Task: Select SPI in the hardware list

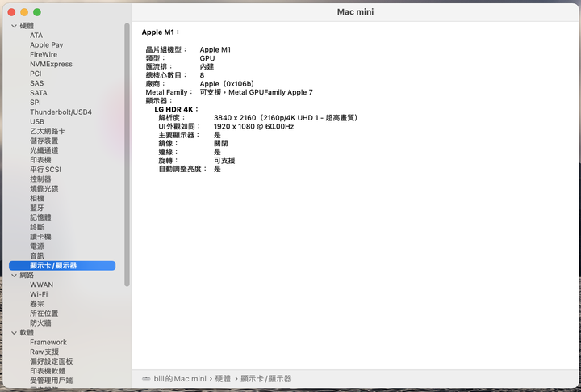Action: tap(36, 103)
